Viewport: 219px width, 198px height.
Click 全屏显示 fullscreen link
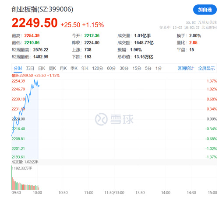[x=206, y=68]
